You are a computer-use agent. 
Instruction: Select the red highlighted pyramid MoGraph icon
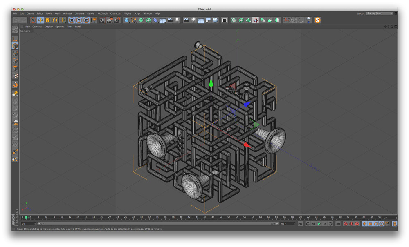tap(255, 20)
